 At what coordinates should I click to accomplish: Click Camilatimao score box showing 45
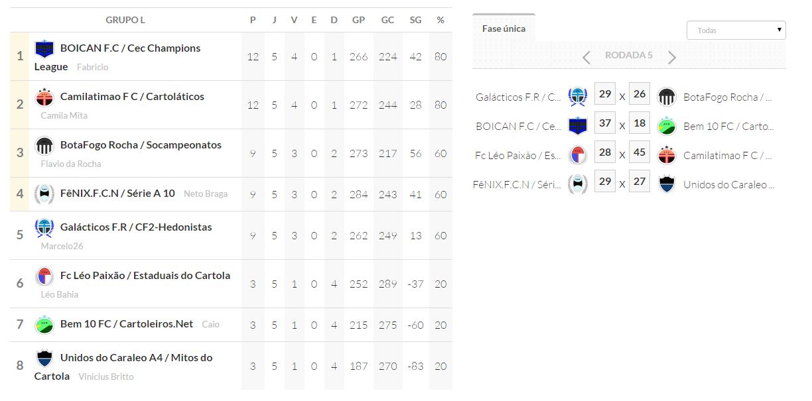click(x=640, y=152)
